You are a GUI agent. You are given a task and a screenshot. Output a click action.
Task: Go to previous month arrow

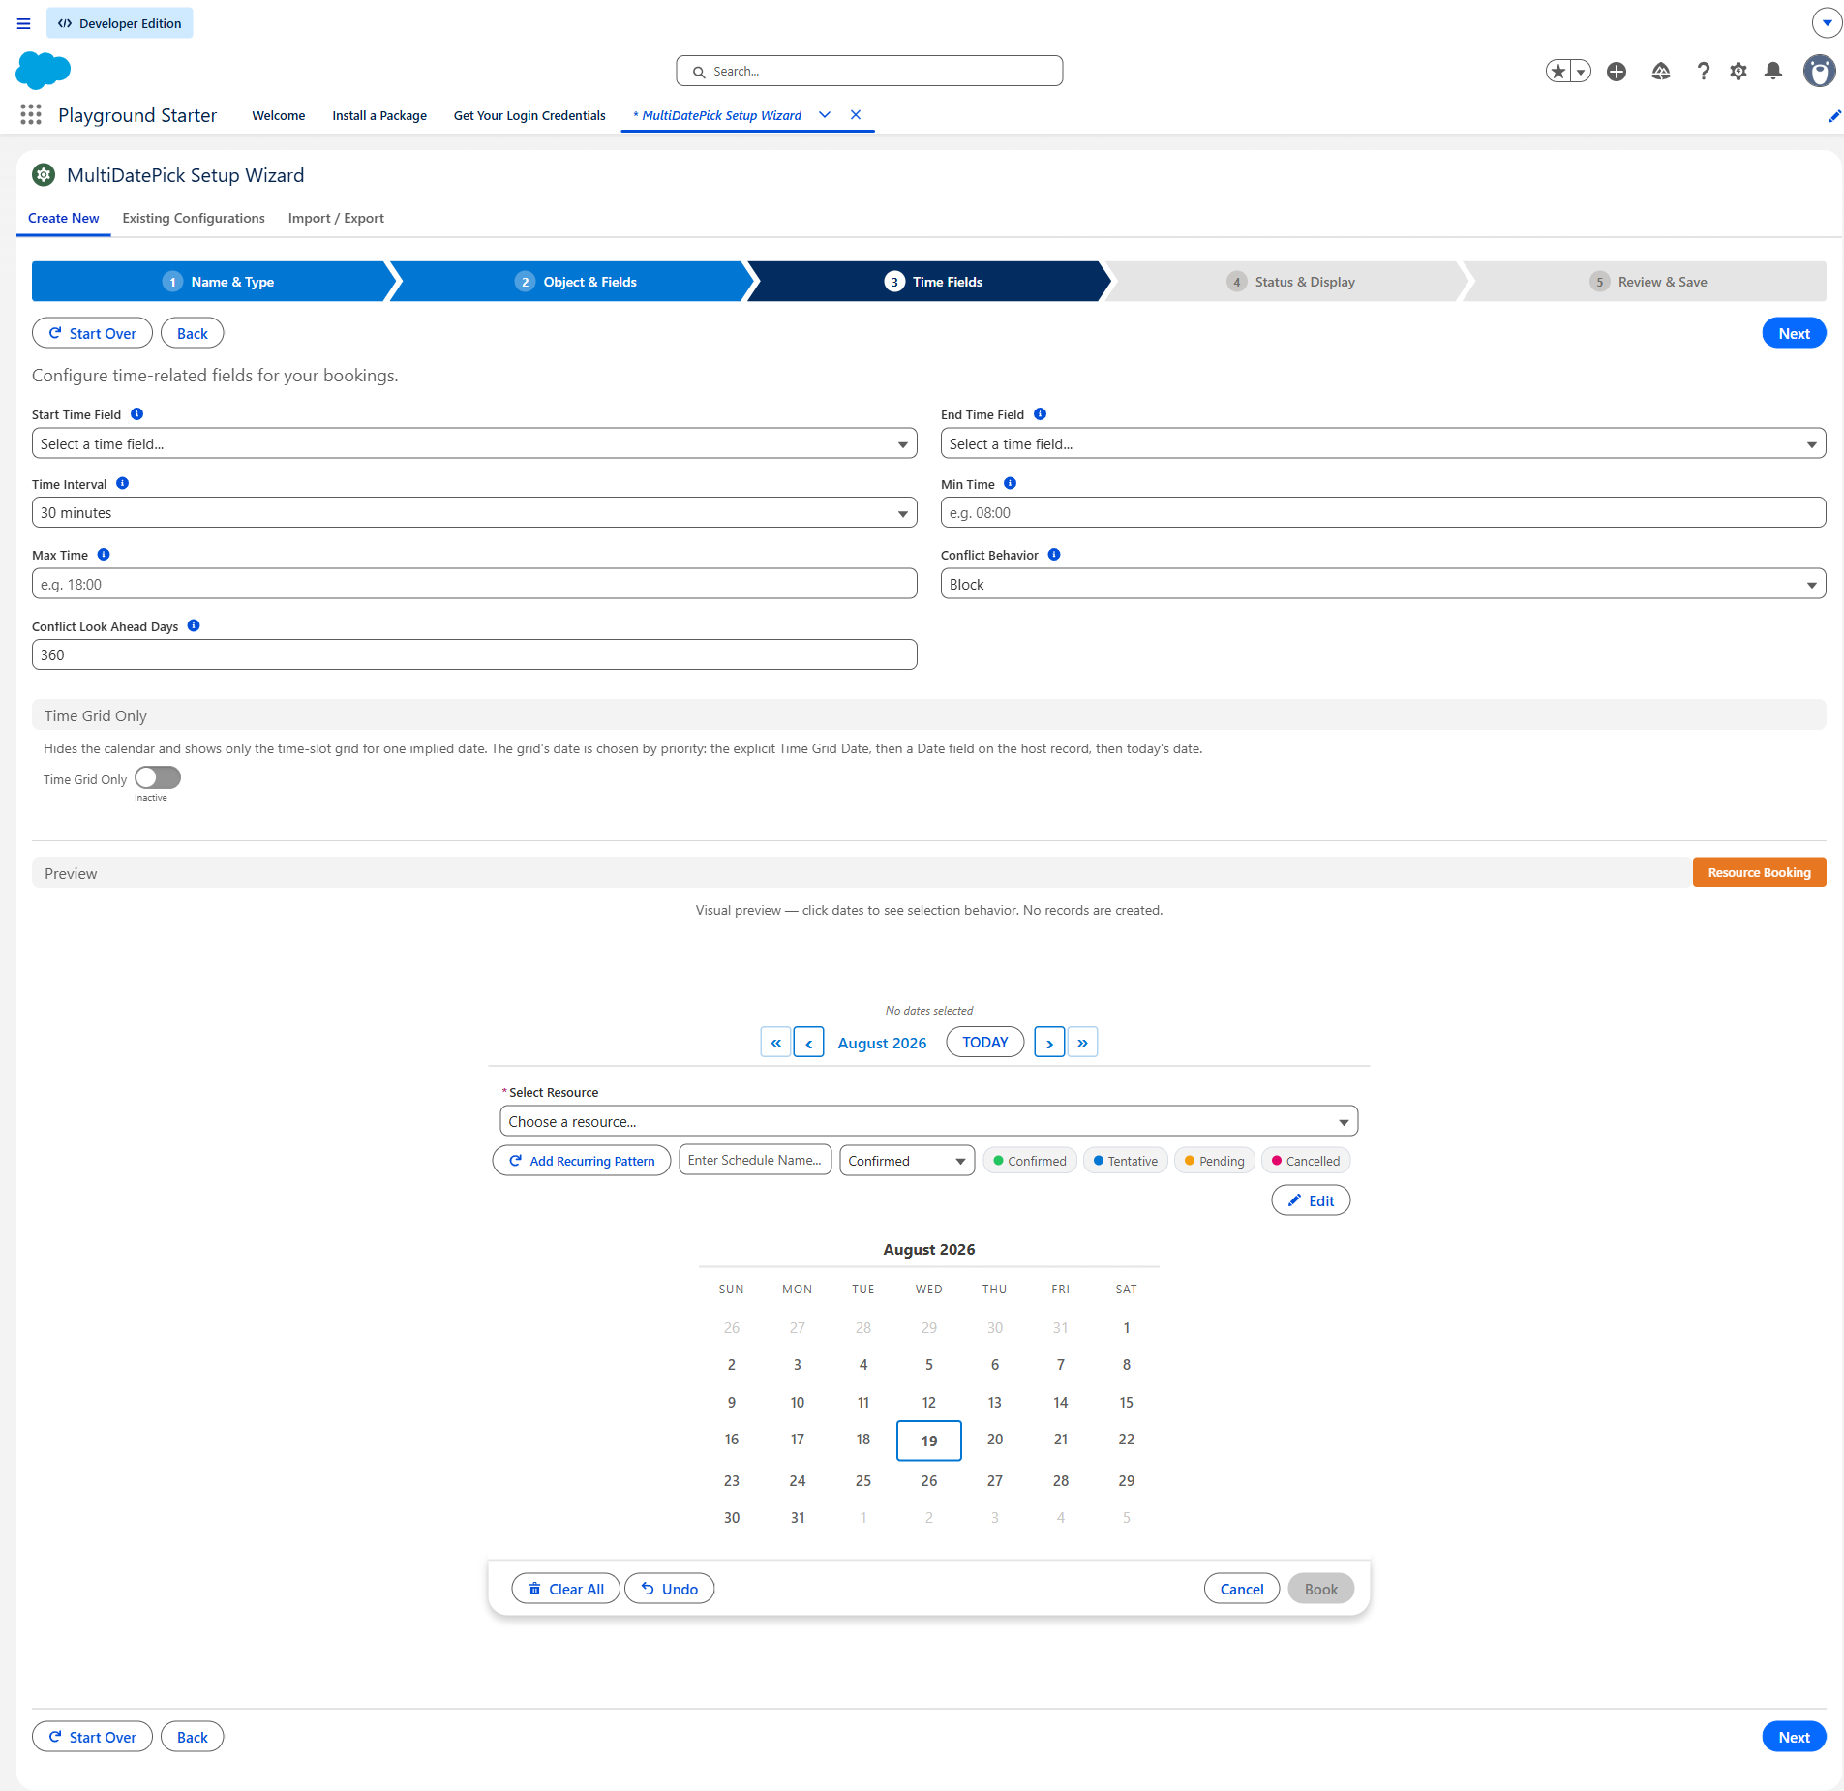tap(809, 1043)
